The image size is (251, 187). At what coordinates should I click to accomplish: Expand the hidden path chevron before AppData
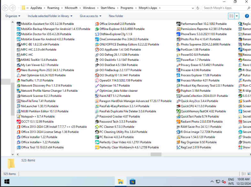coord(27,8)
